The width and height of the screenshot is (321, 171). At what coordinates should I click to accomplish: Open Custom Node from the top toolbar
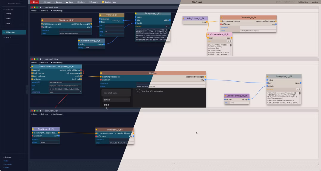pos(109,2)
